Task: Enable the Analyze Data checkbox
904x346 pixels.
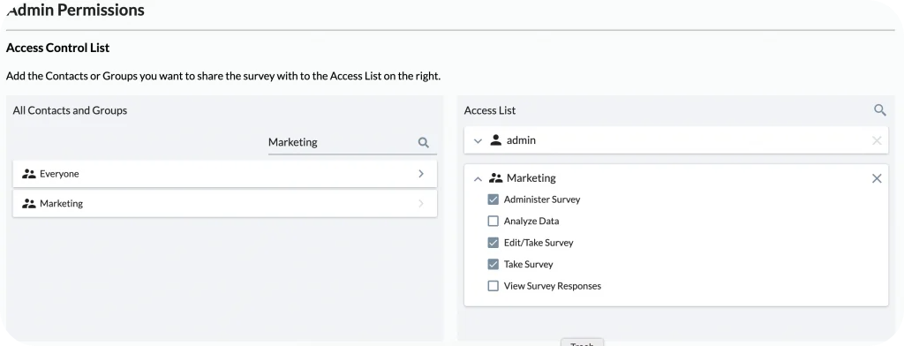Action: [493, 221]
